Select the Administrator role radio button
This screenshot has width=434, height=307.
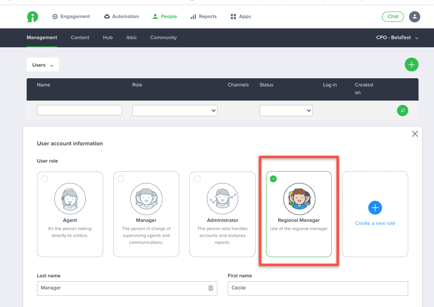(197, 179)
